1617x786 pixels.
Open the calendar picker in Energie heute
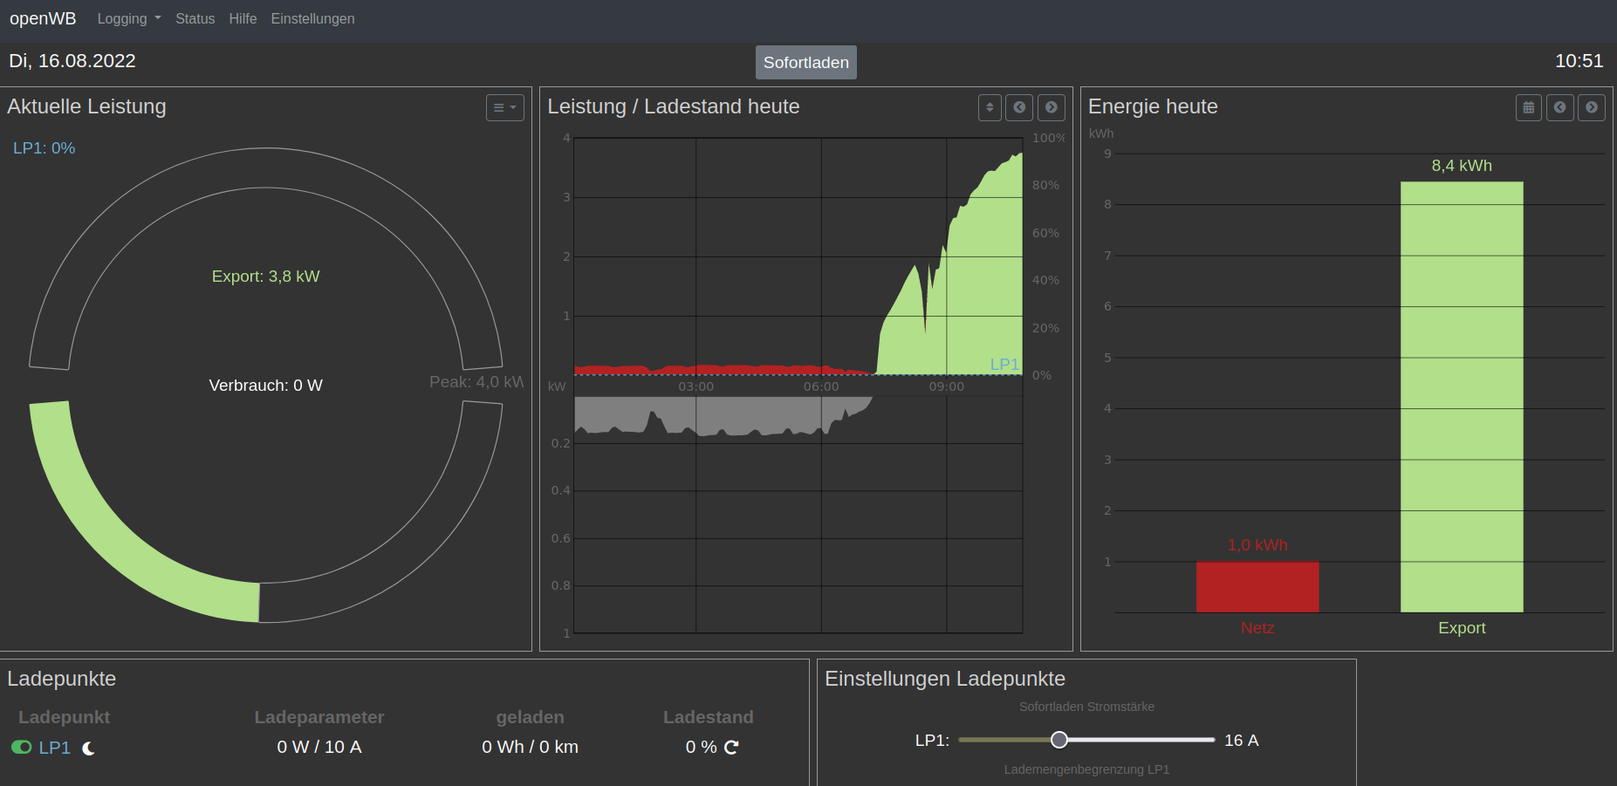pyautogui.click(x=1528, y=107)
